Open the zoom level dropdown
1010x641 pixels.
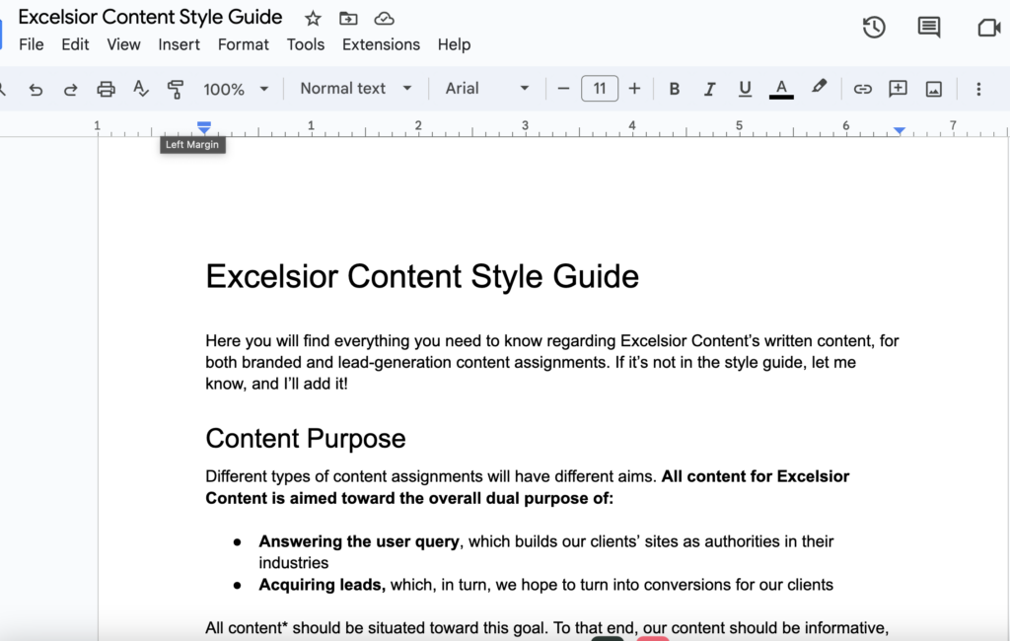click(x=235, y=88)
